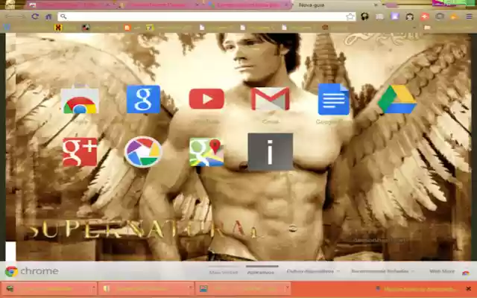
Task: Switch to the first pink browser tab
Action: (70, 5)
